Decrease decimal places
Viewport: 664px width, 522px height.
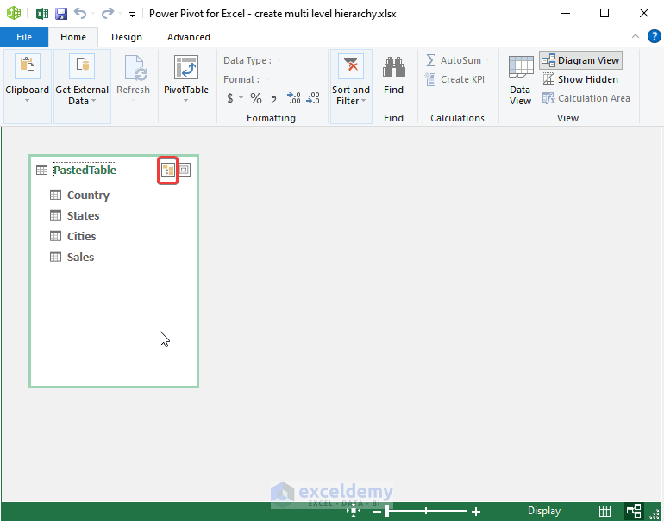[313, 98]
